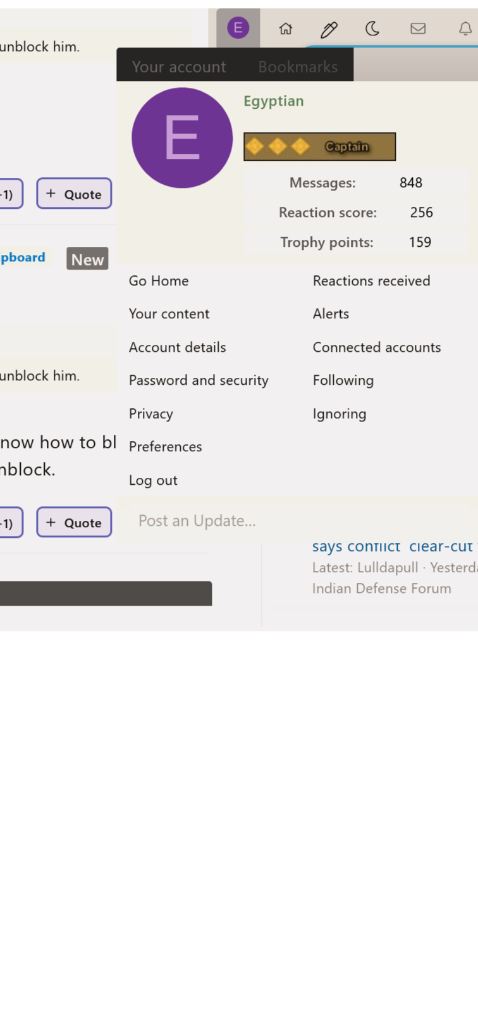Open Your content from account menu
Image resolution: width=478 pixels, height=1024 pixels.
169,314
